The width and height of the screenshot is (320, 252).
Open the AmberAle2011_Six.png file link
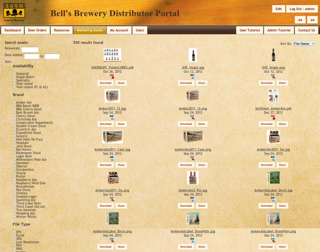tap(112, 190)
